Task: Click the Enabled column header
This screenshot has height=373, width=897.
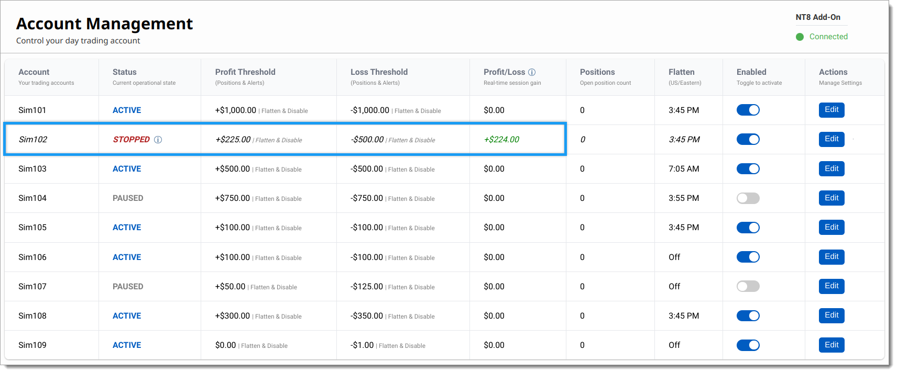Action: (x=751, y=72)
